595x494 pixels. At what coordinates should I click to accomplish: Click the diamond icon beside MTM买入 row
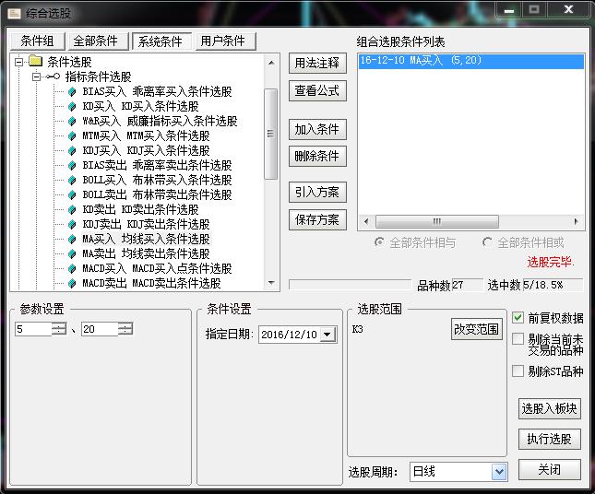[72, 135]
